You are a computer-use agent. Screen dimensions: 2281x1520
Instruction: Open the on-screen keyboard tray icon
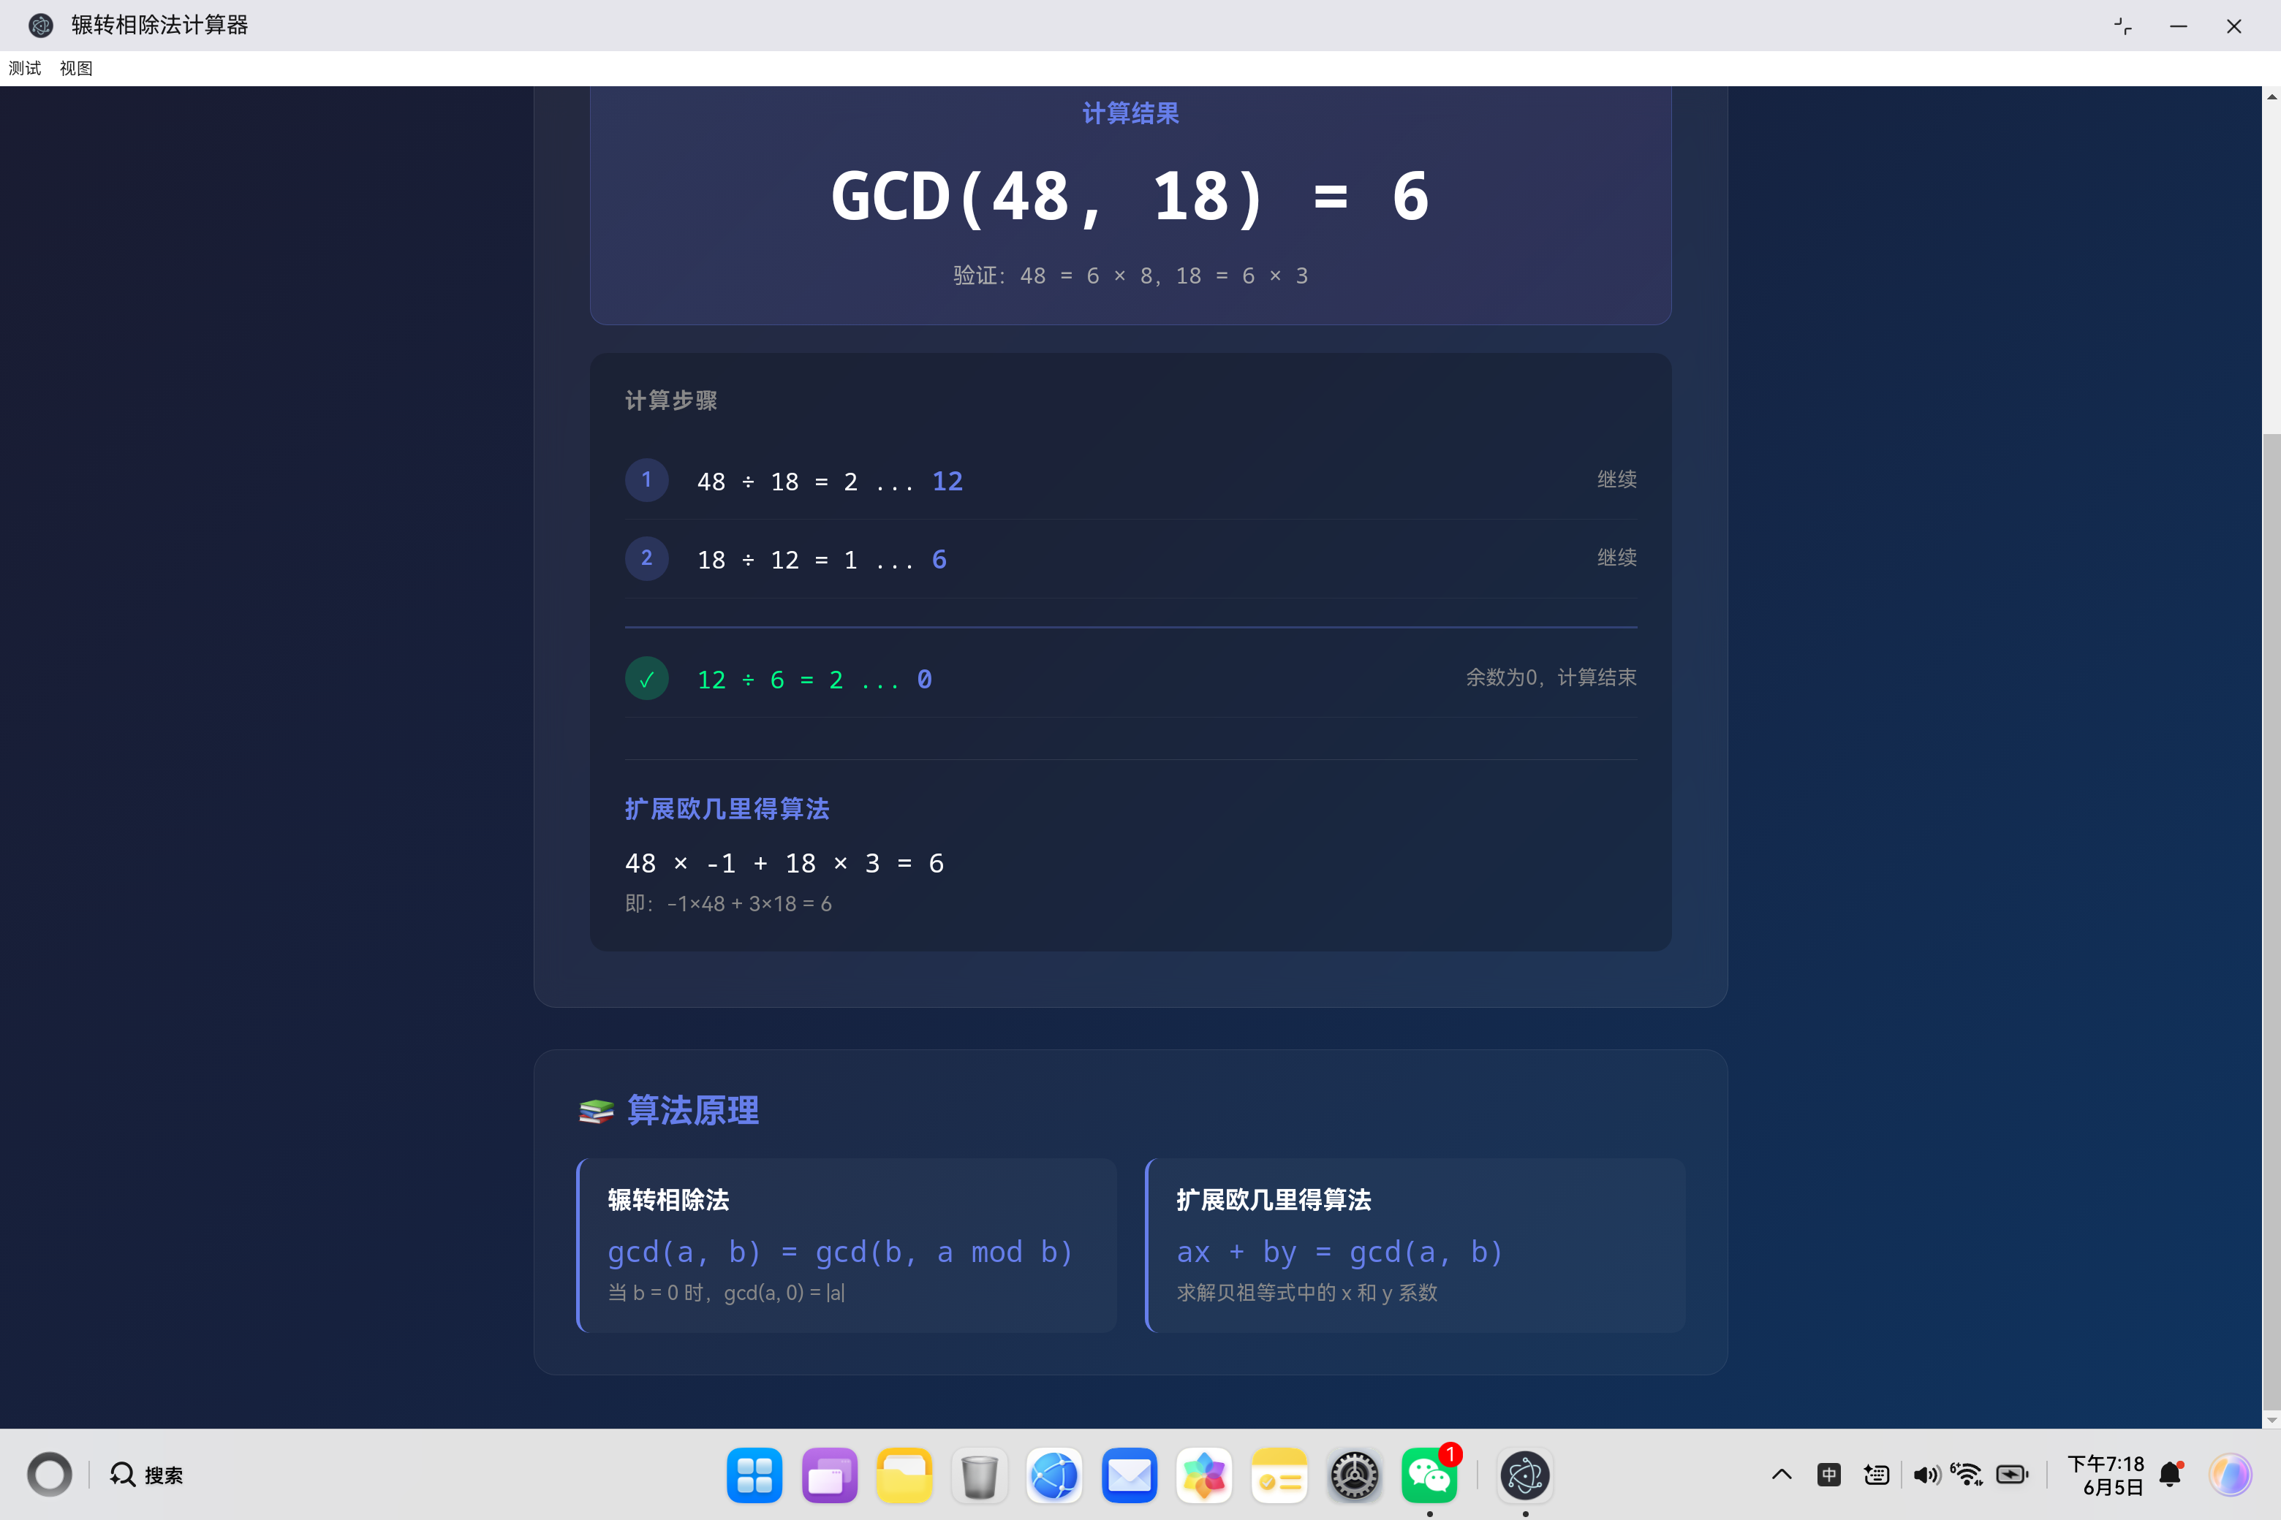point(1877,1475)
